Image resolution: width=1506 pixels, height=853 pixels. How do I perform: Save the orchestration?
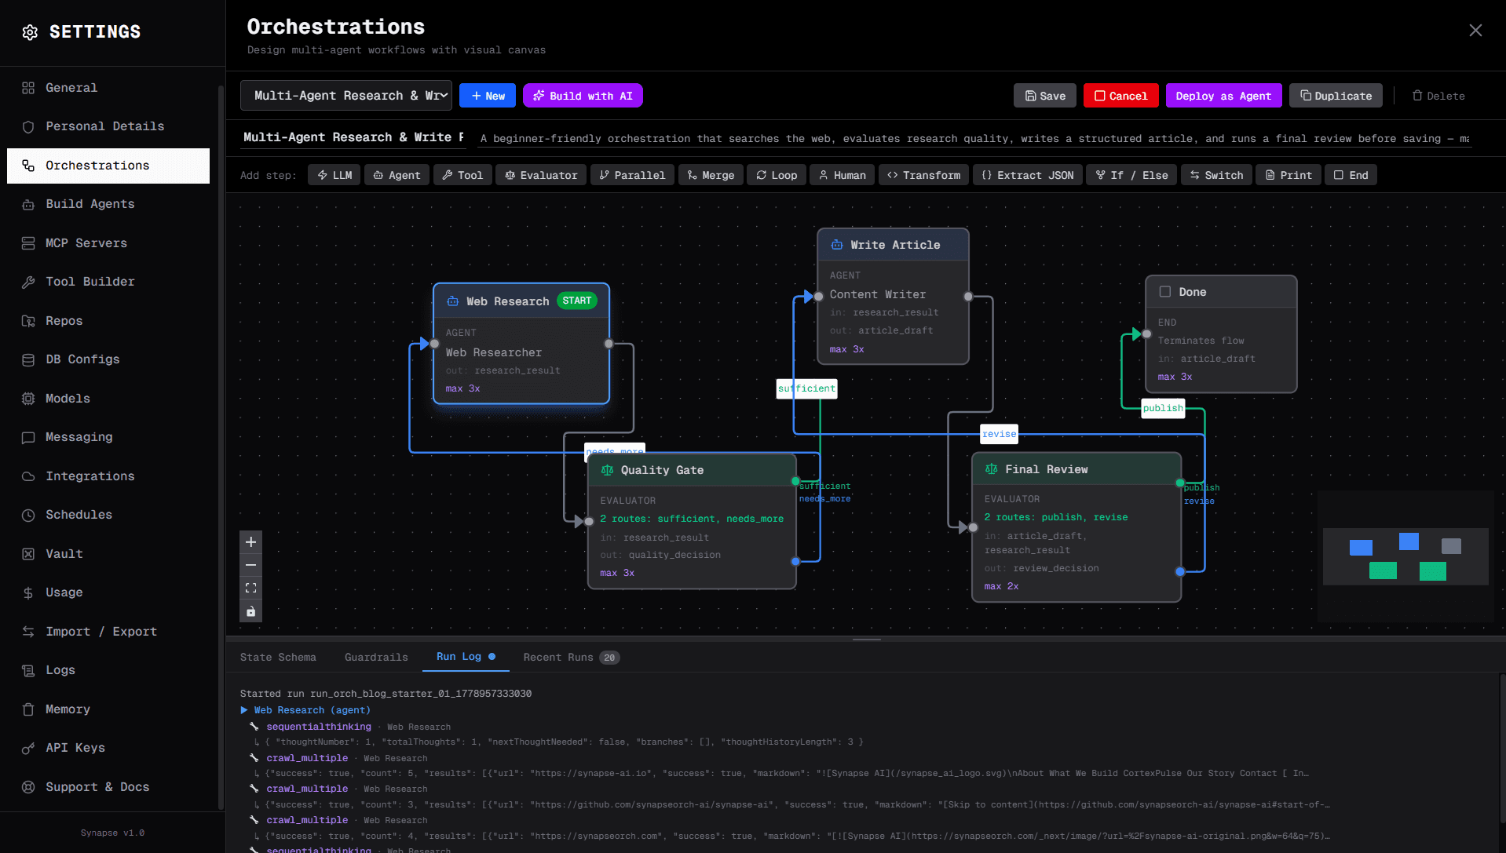pyautogui.click(x=1045, y=96)
